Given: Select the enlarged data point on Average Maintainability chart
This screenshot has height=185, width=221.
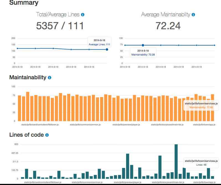Looking at the screenshot, I should (x=143, y=45).
